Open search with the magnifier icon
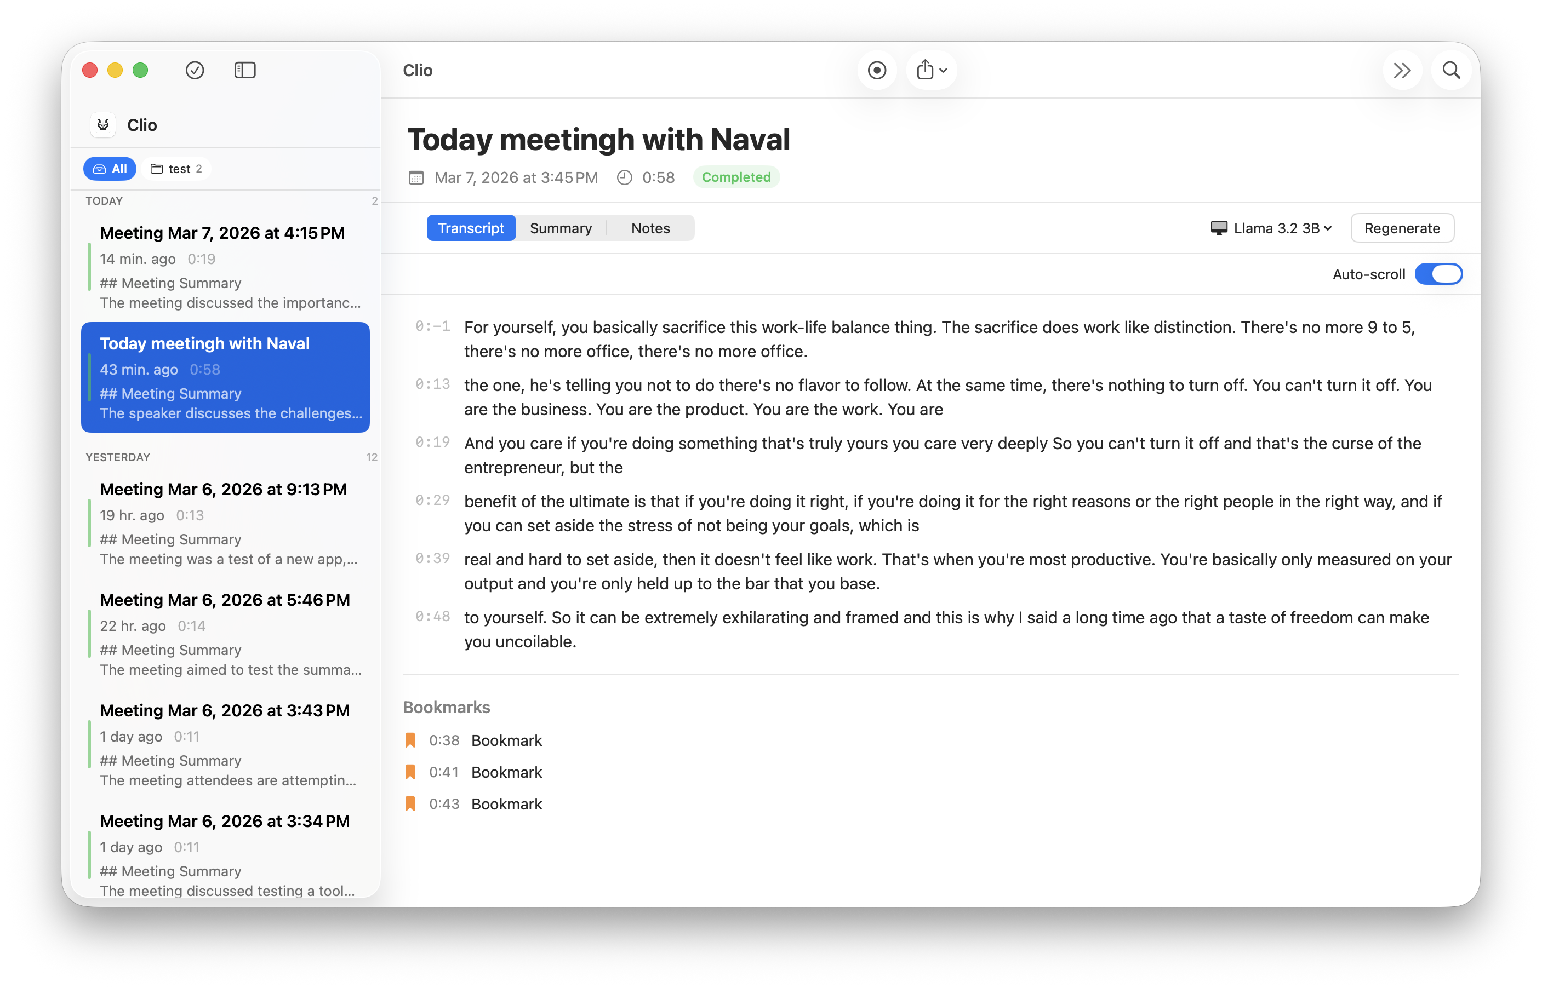 tap(1451, 71)
